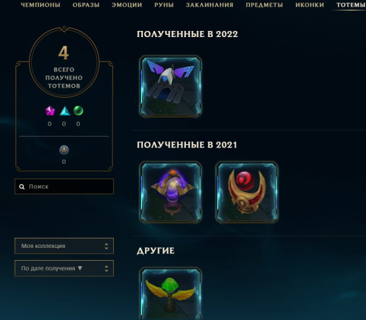Go to the Руны tab
This screenshot has height=320, width=366.
(164, 5)
